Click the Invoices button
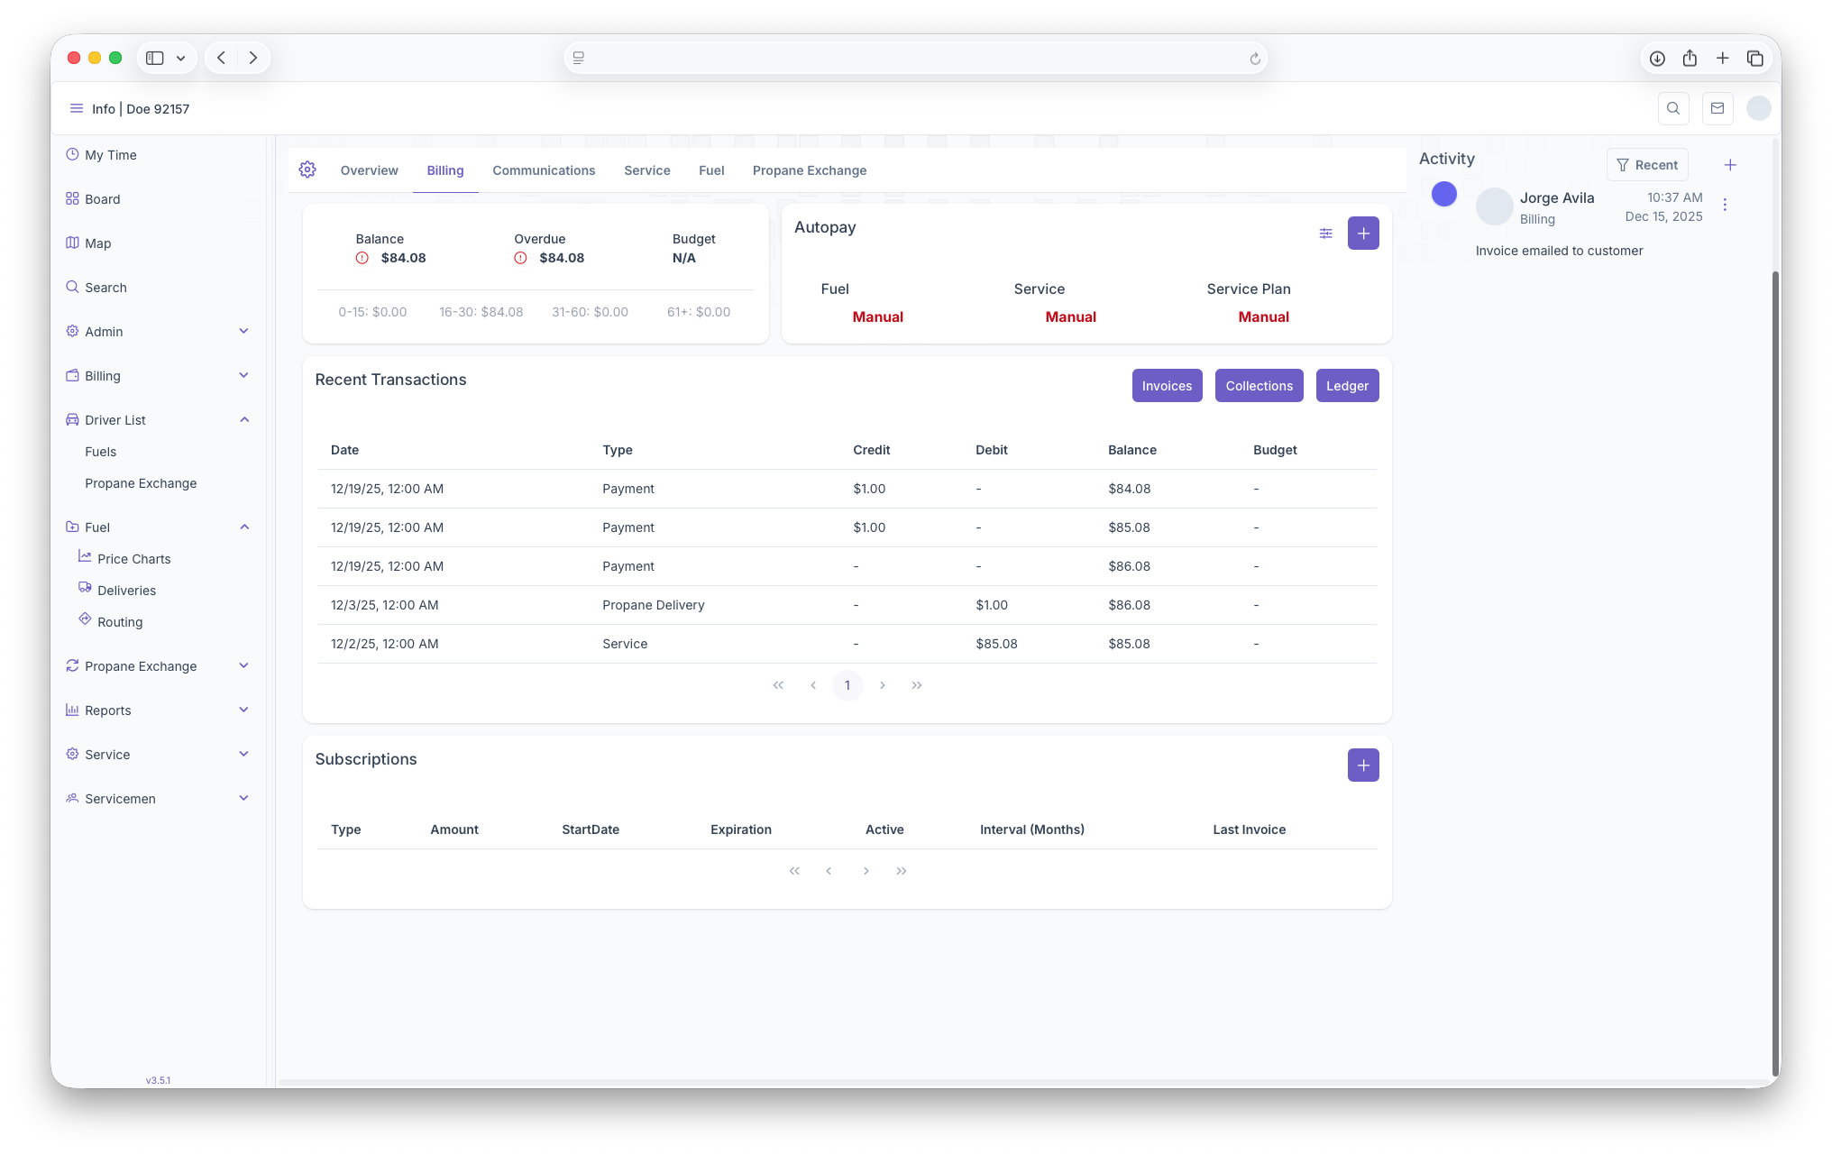This screenshot has width=1832, height=1155. click(1167, 386)
